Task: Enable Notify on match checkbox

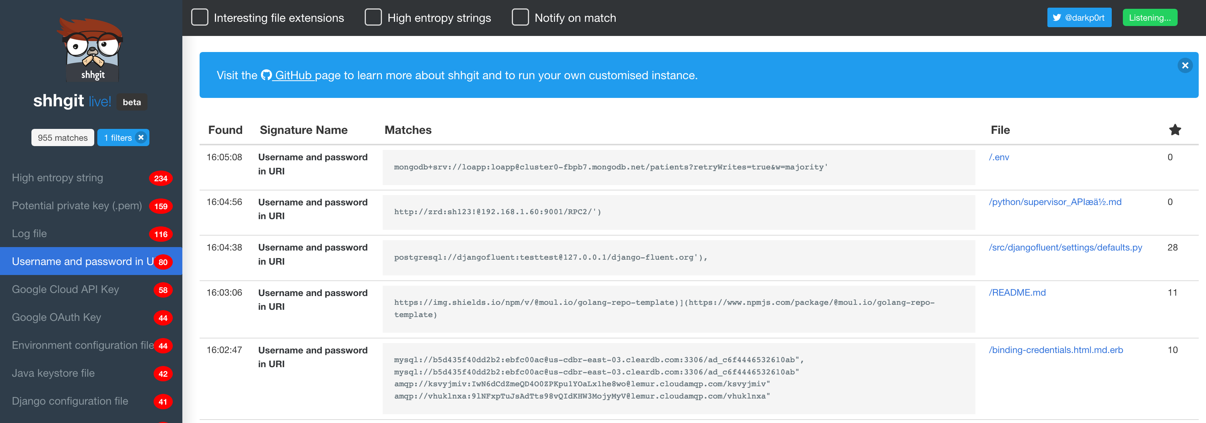Action: (x=520, y=17)
